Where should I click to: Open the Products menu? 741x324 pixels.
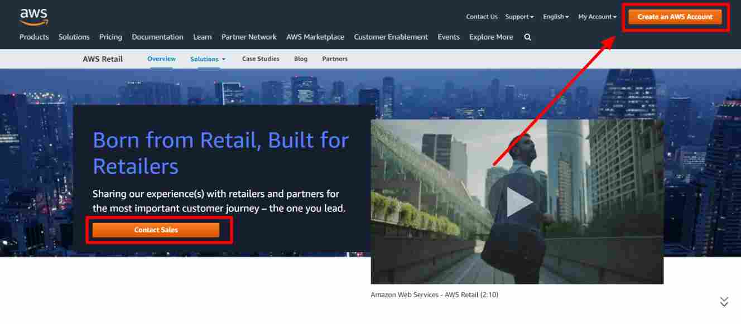click(34, 37)
